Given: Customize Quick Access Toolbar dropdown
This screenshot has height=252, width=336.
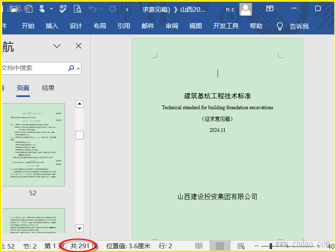Looking at the screenshot, I should (127, 9).
